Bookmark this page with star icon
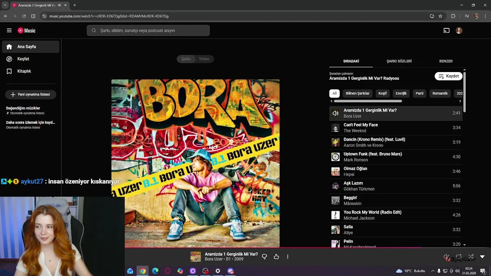Image resolution: width=491 pixels, height=276 pixels. tap(440, 16)
